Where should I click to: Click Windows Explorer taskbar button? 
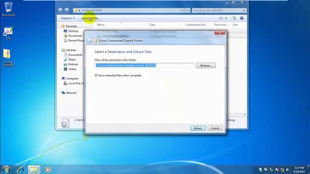34,170
